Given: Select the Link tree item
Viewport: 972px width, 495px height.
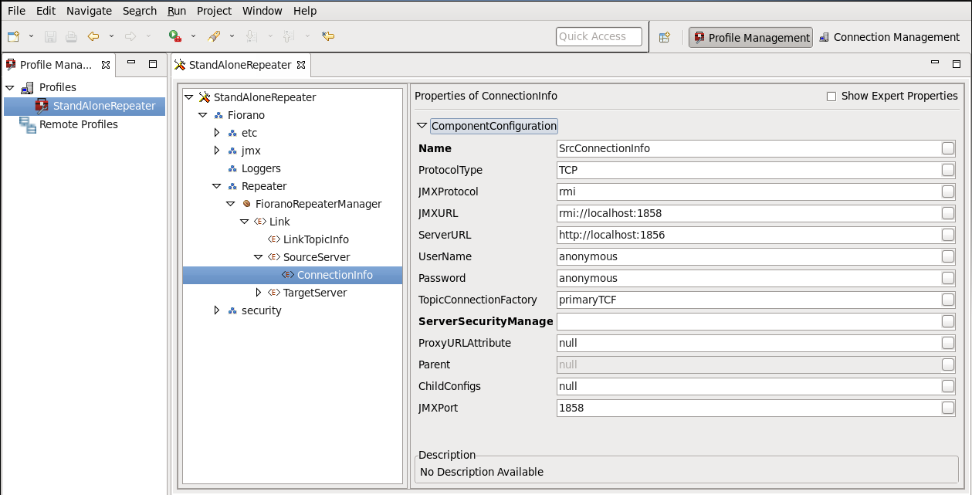Looking at the screenshot, I should tap(279, 222).
